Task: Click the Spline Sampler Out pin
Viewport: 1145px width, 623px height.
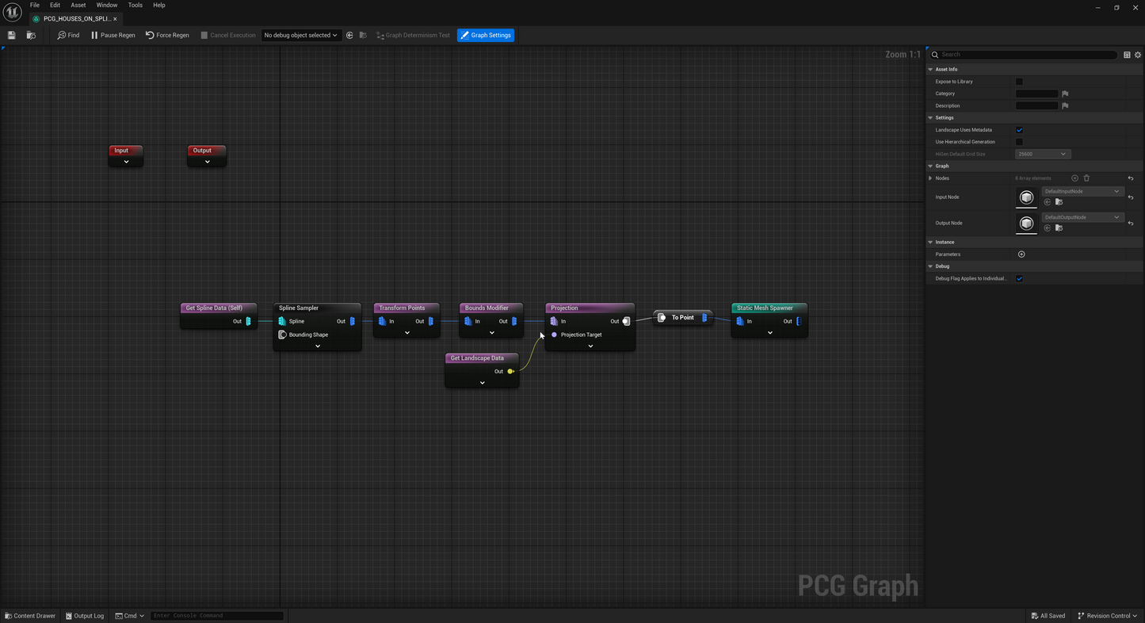Action: 353,321
